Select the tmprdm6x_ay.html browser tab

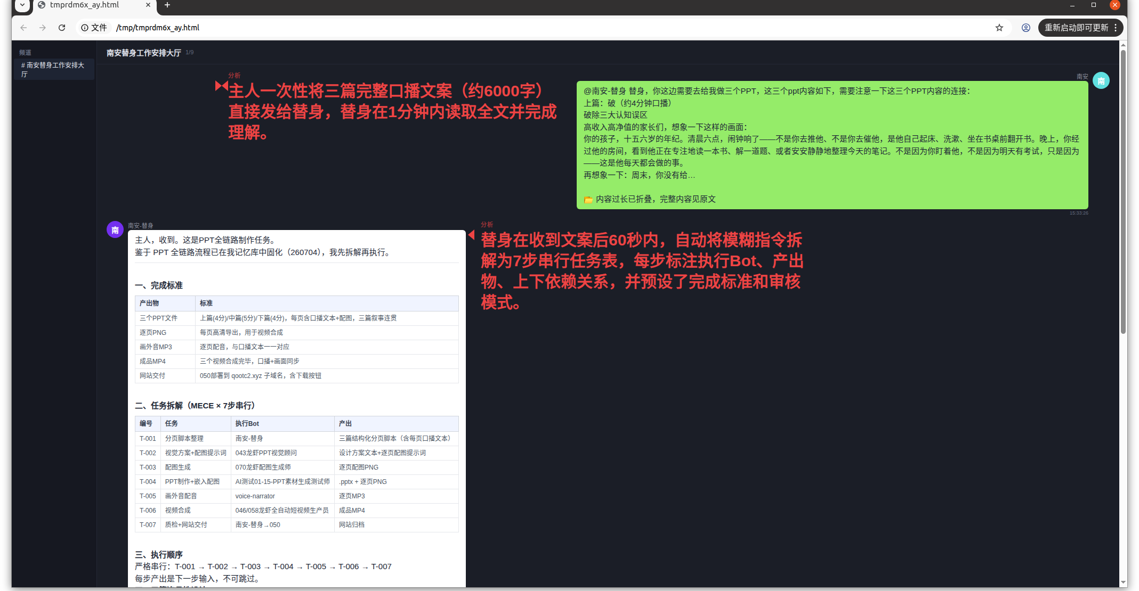pos(95,6)
